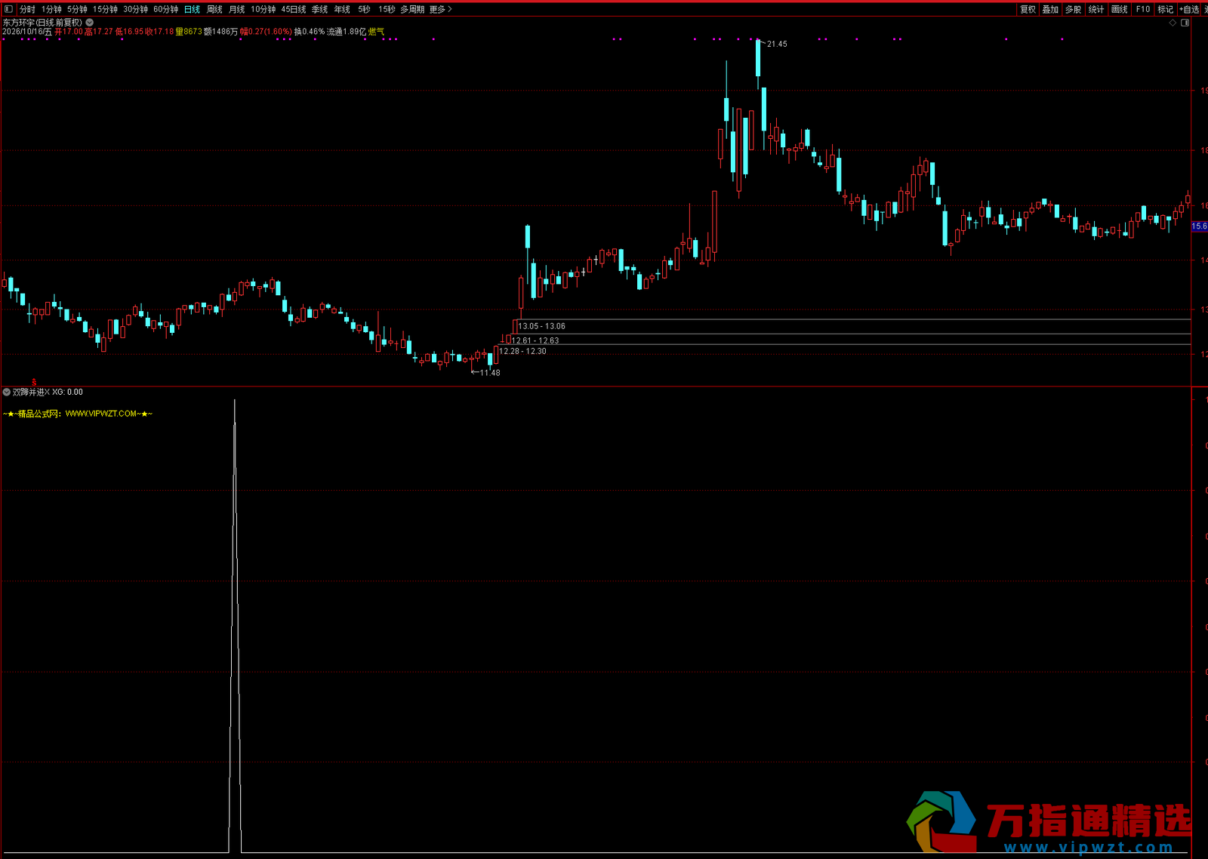Add stock via +自选 button
The width and height of the screenshot is (1208, 859).
tap(1189, 9)
